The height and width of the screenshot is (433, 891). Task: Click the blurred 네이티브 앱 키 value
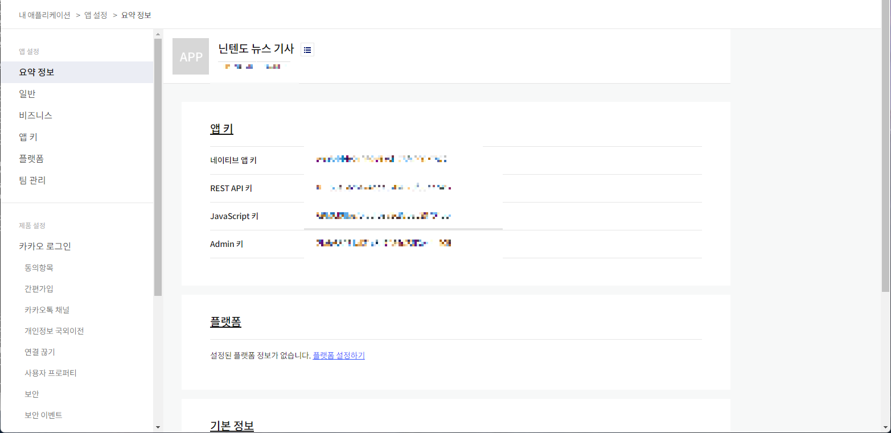381,159
